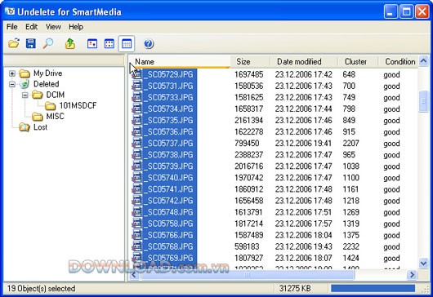This screenshot has height=297, width=433.
Task: Click the magnifier Search toolbar icon
Action: click(x=47, y=43)
